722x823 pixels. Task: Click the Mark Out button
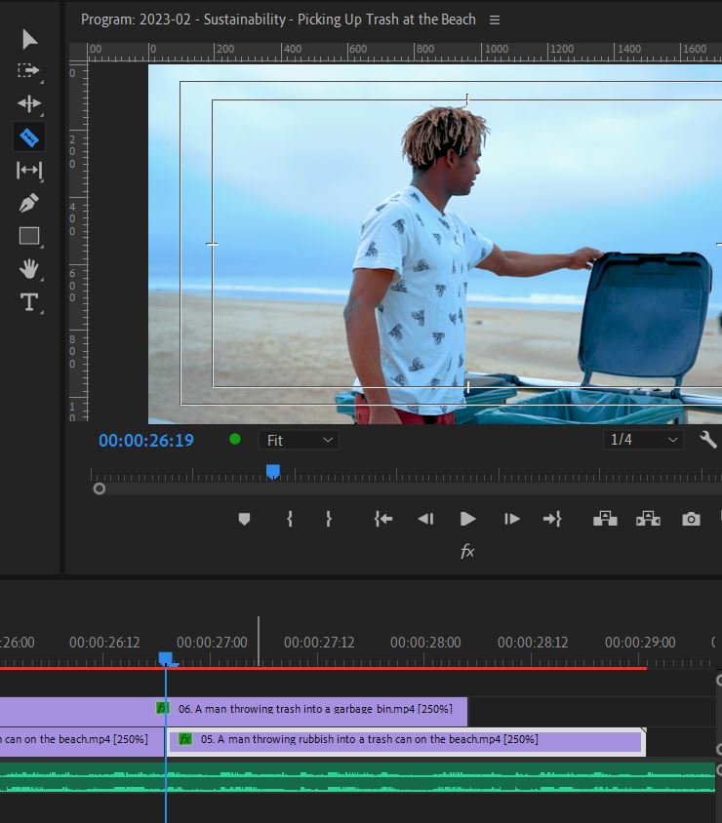click(x=329, y=519)
